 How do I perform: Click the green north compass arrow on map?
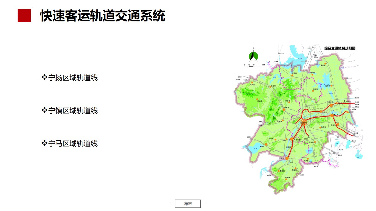[x=253, y=56]
